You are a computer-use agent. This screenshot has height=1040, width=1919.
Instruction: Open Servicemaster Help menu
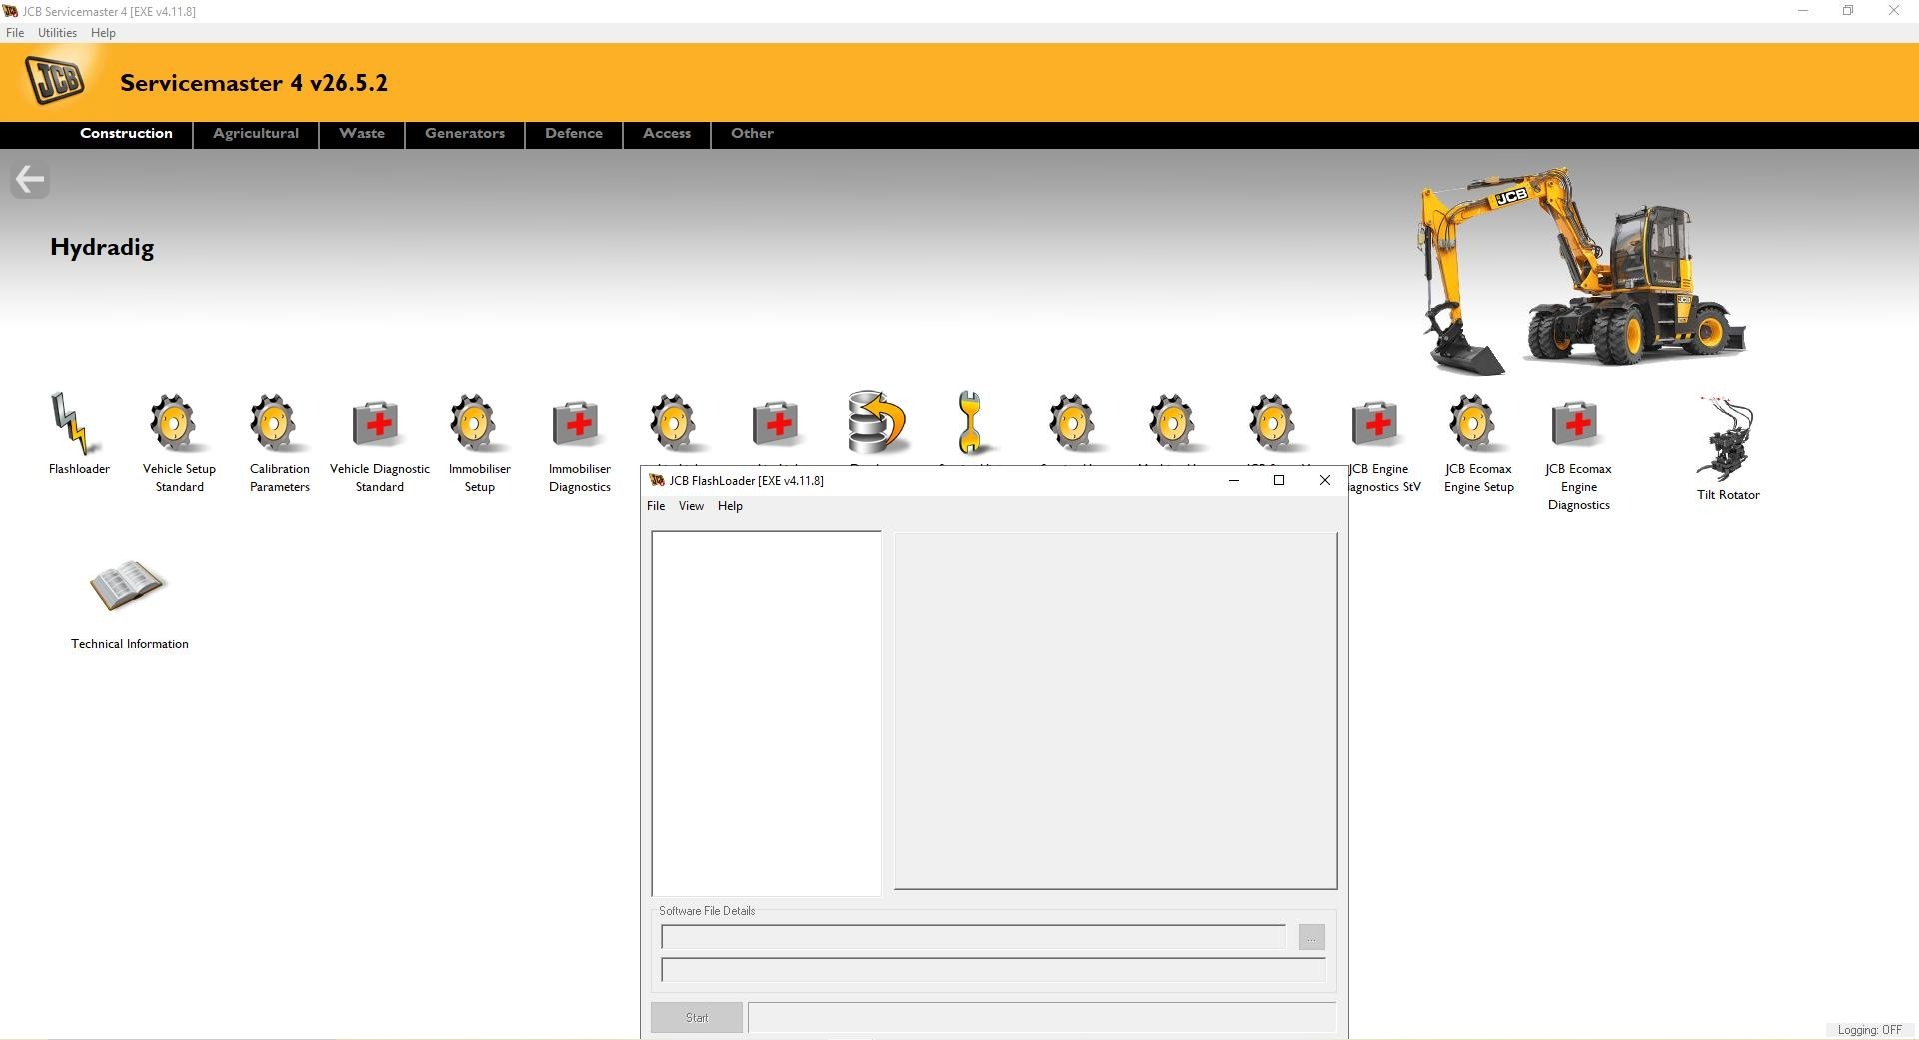click(103, 33)
